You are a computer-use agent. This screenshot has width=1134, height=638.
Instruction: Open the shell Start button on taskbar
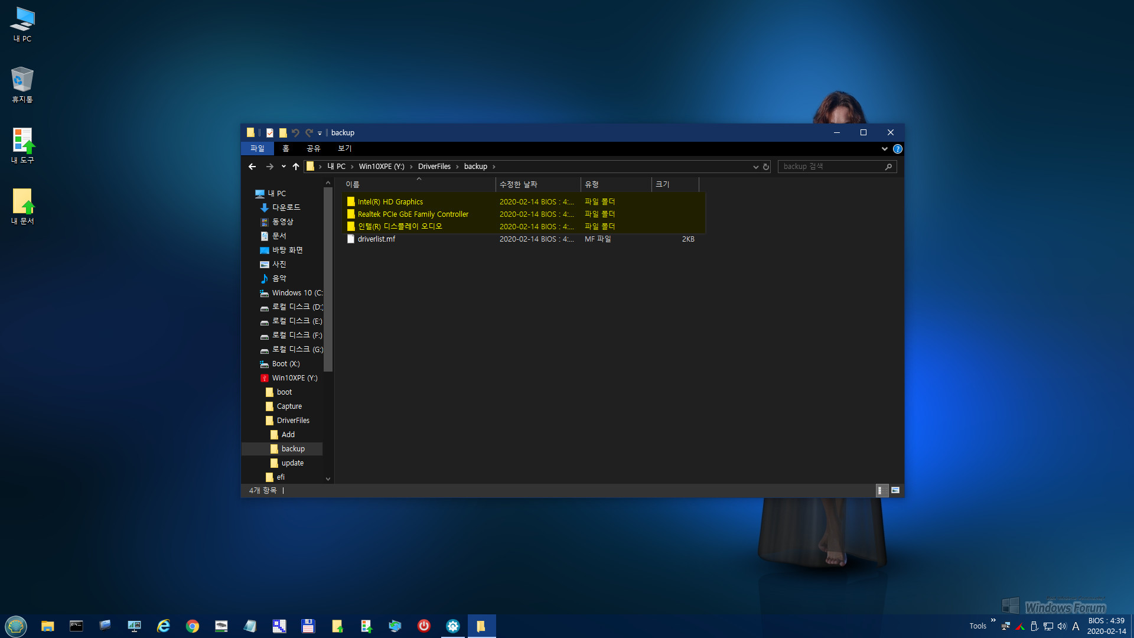pyautogui.click(x=16, y=626)
